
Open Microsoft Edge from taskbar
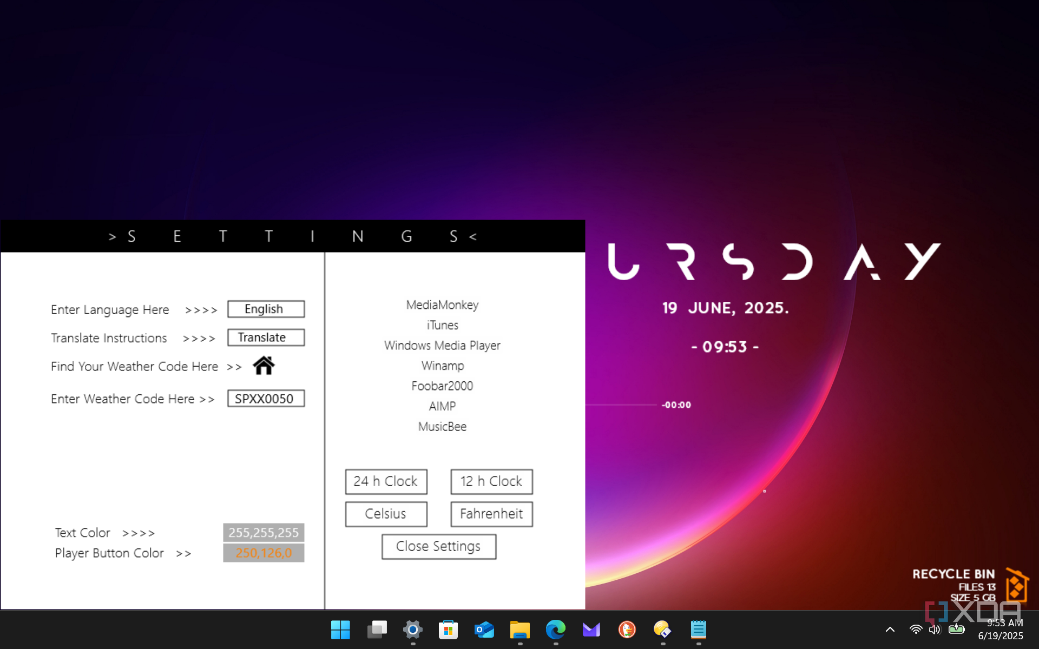coord(555,630)
